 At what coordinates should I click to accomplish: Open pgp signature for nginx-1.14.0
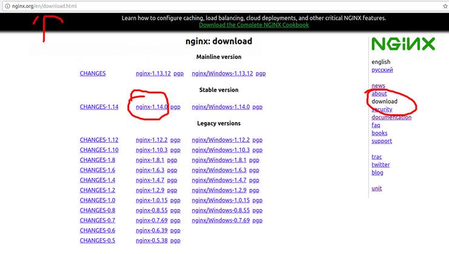coord(175,107)
